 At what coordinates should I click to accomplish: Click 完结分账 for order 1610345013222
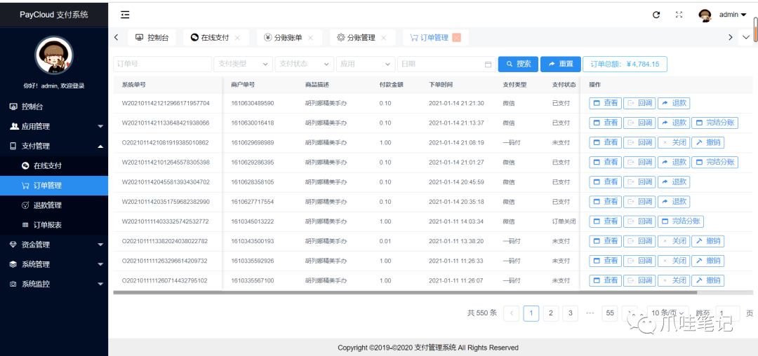coord(681,221)
